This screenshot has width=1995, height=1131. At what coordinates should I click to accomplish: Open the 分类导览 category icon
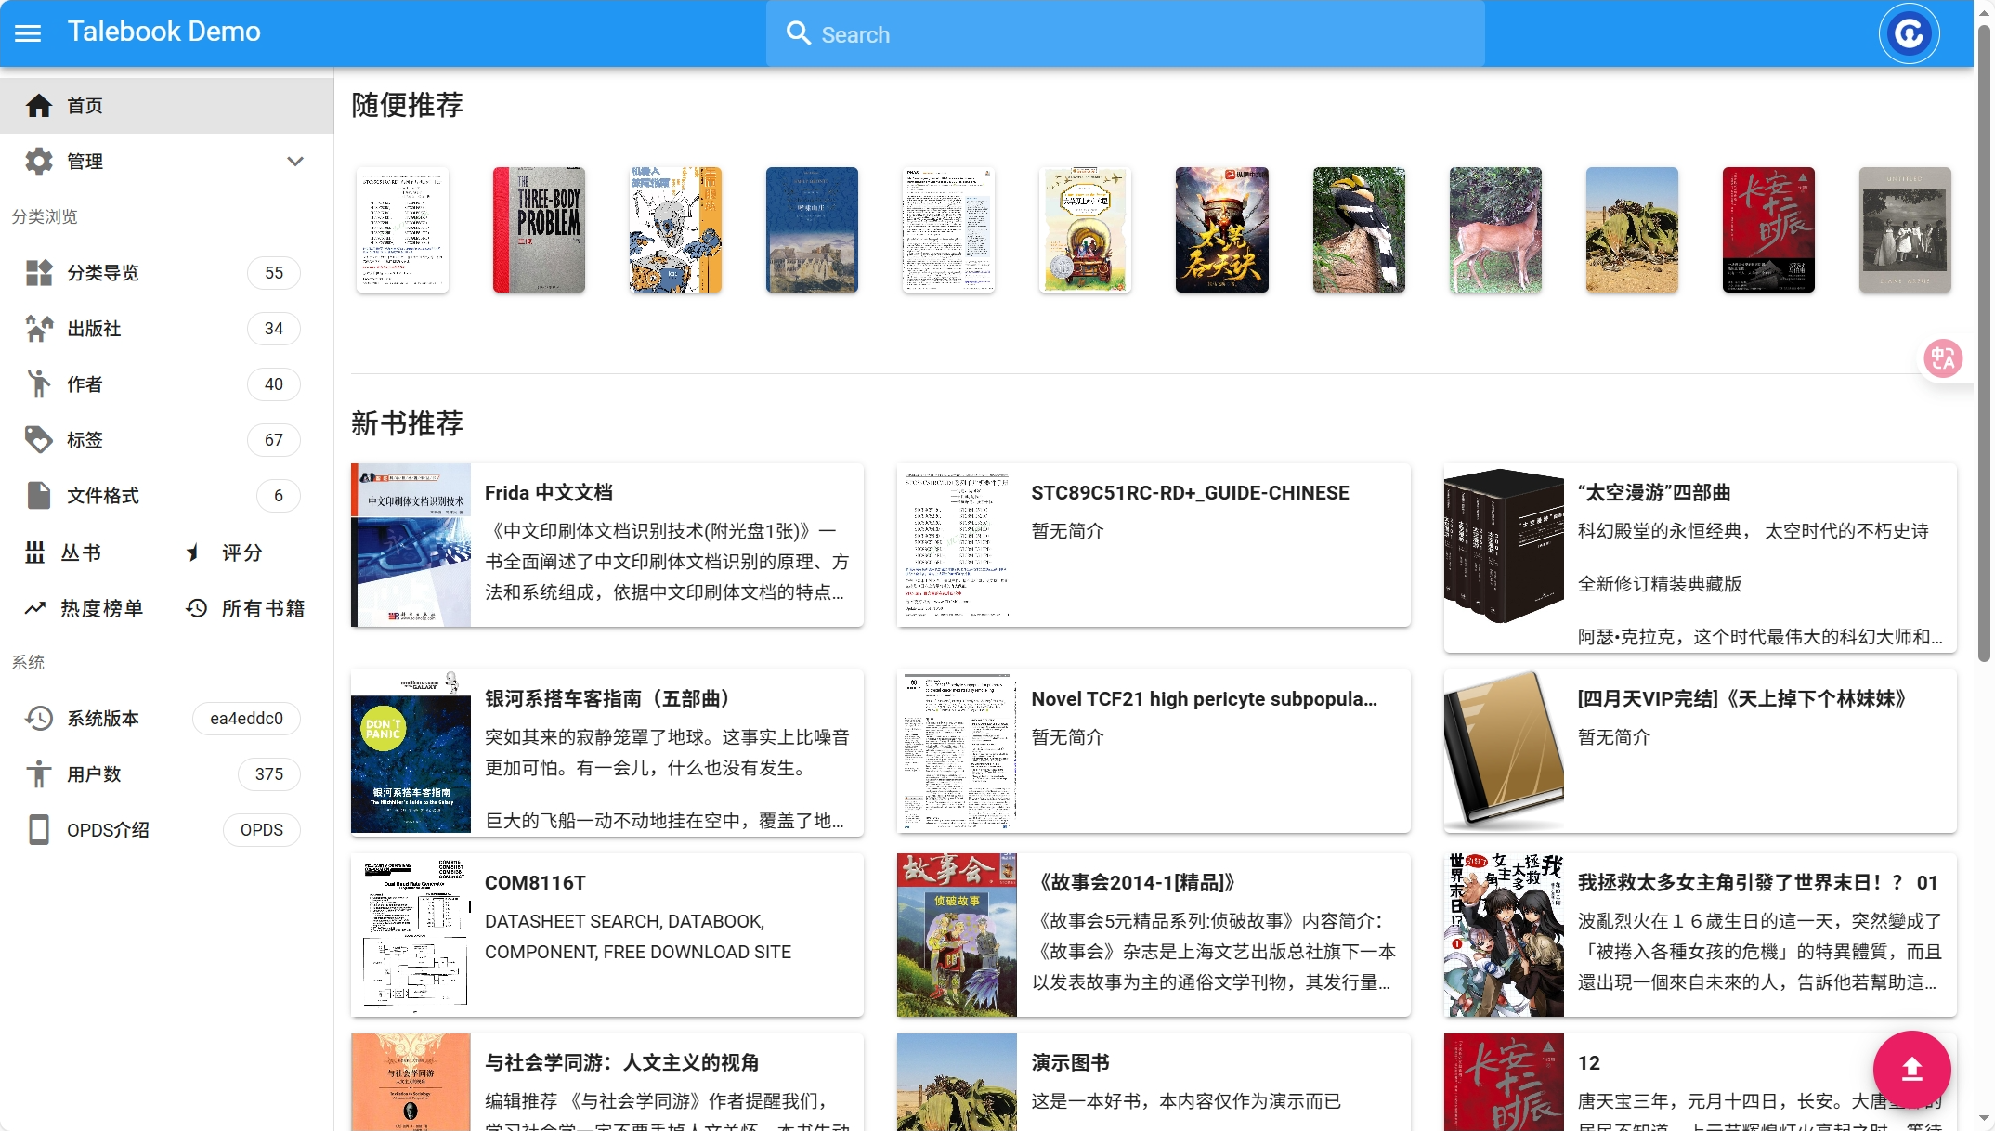point(39,273)
